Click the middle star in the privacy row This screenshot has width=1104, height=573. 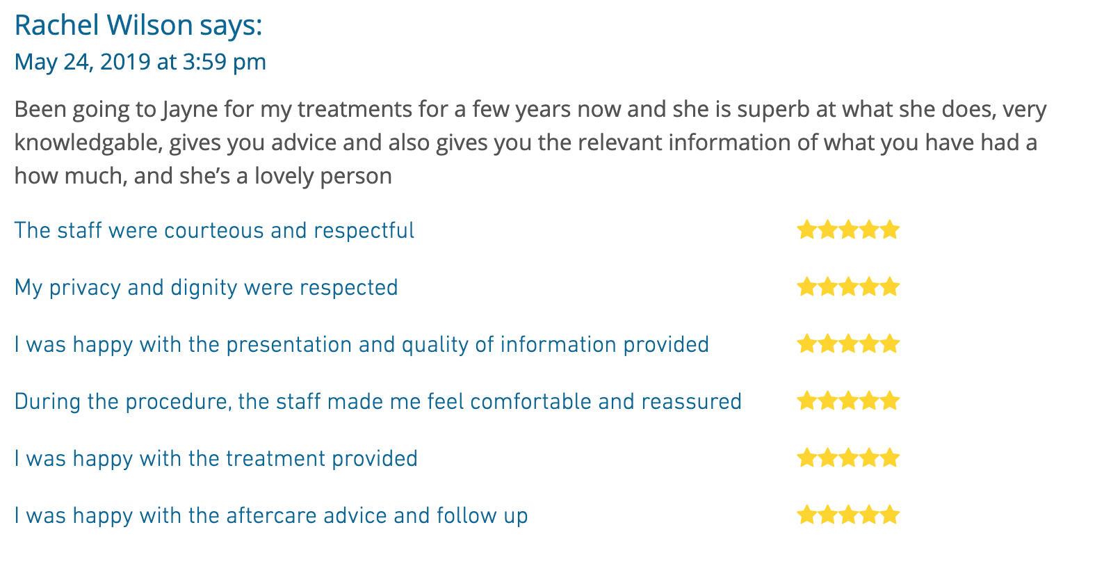pyautogui.click(x=848, y=286)
